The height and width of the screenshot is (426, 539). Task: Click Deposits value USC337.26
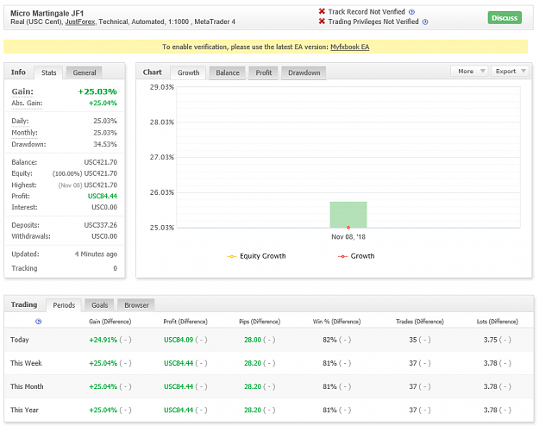[101, 225]
